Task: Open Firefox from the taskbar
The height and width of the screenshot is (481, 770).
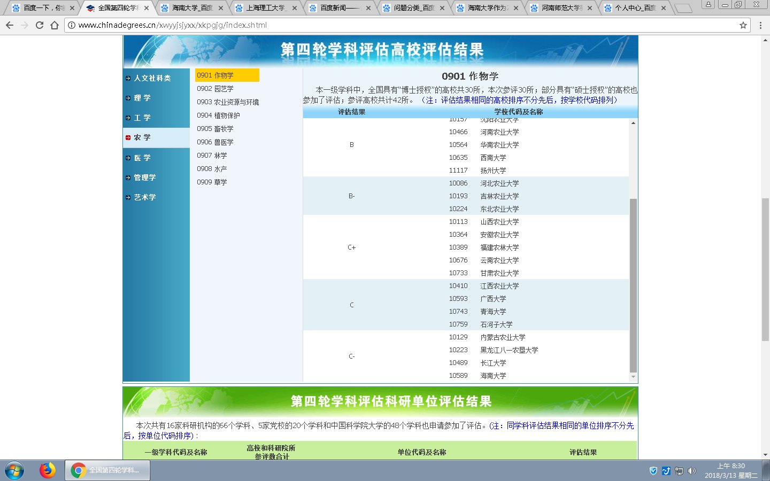Action: pos(46,470)
